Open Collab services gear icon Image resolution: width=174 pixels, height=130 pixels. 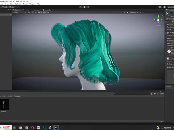pos(160,7)
